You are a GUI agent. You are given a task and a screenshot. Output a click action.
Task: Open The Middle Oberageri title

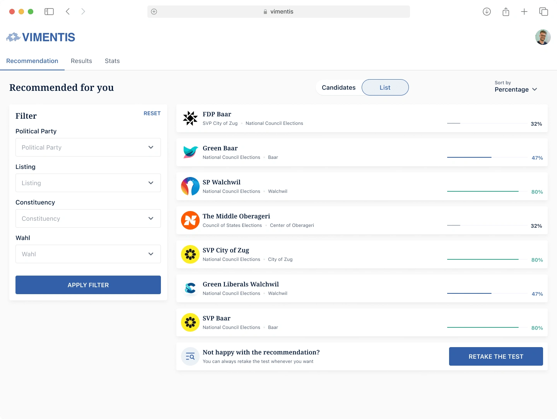point(236,216)
